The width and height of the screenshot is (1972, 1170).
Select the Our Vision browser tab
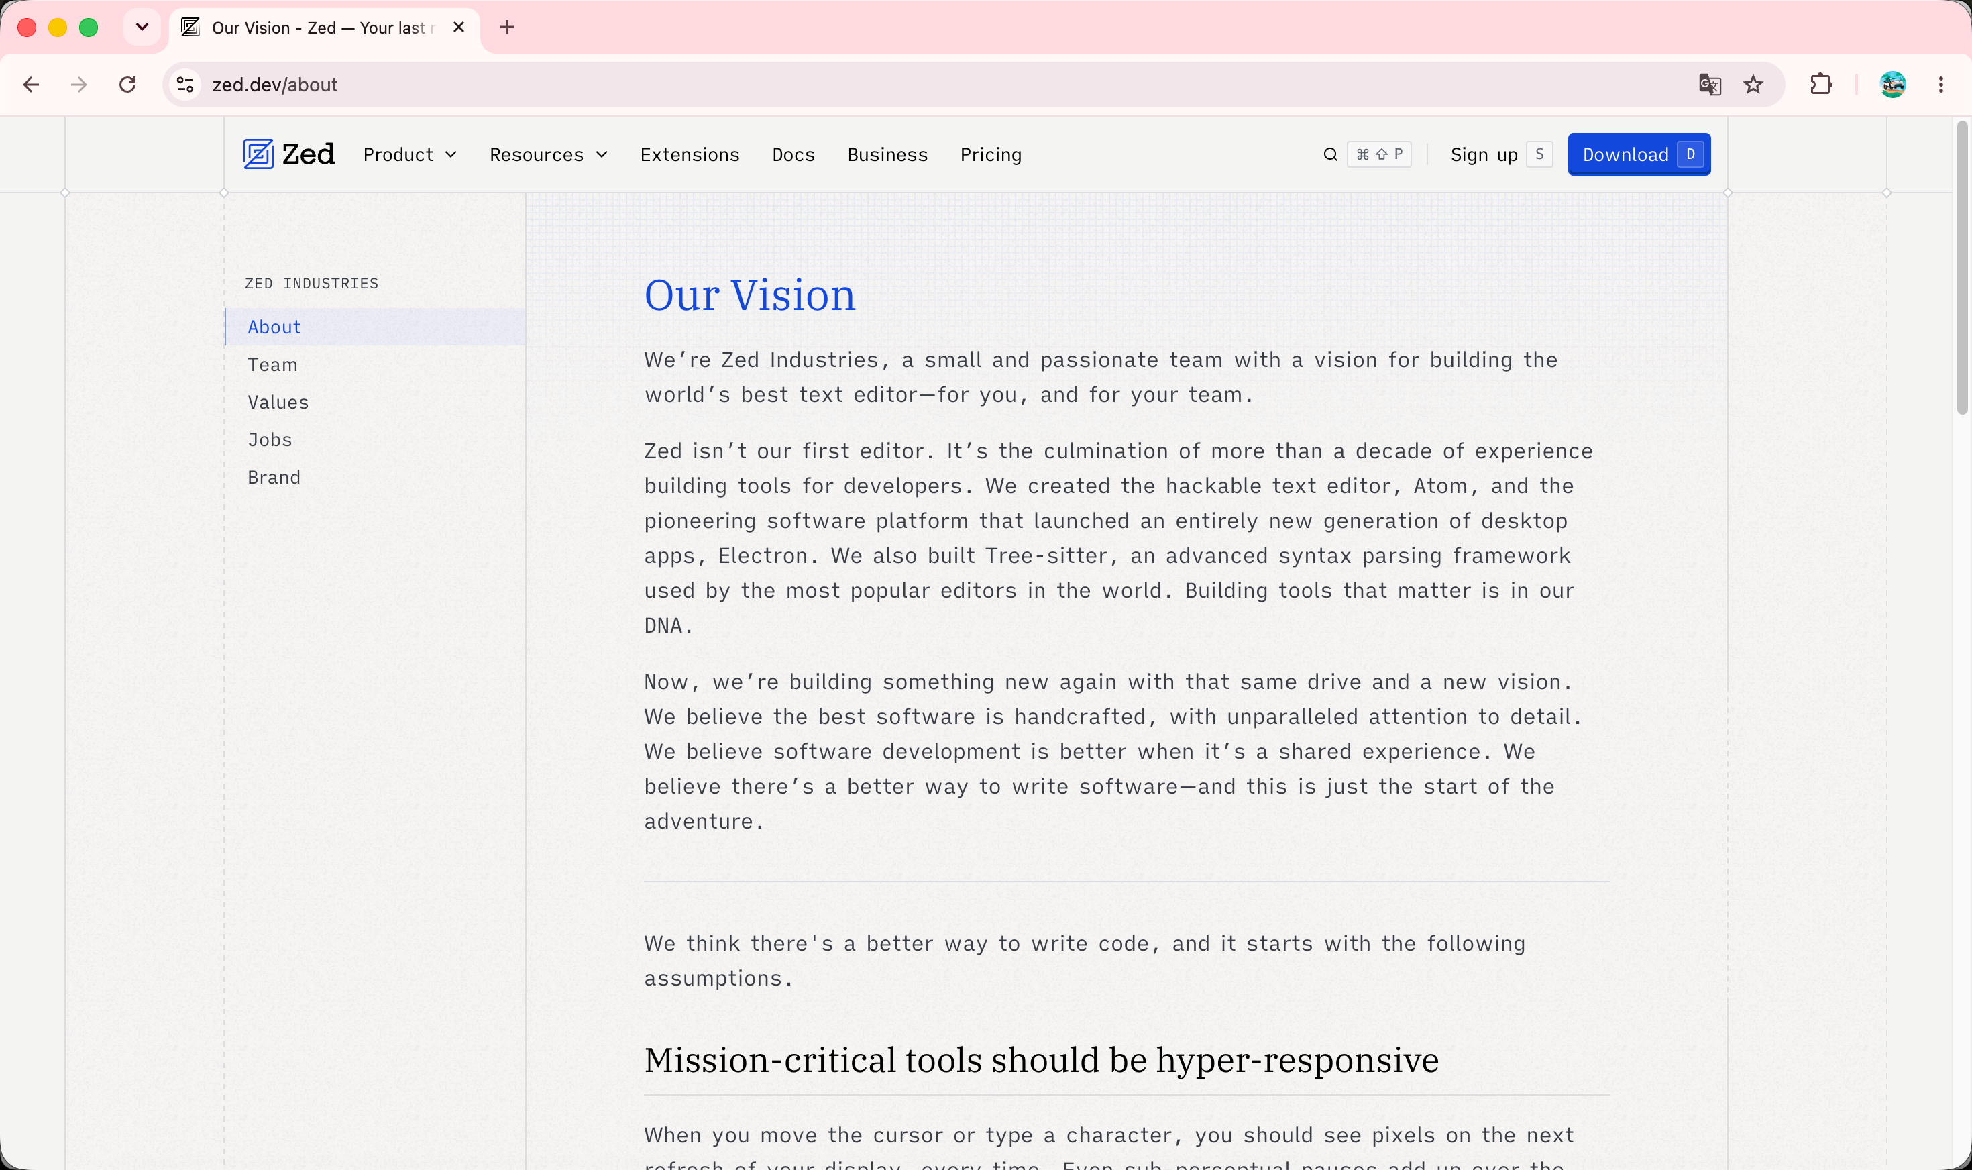pos(323,28)
